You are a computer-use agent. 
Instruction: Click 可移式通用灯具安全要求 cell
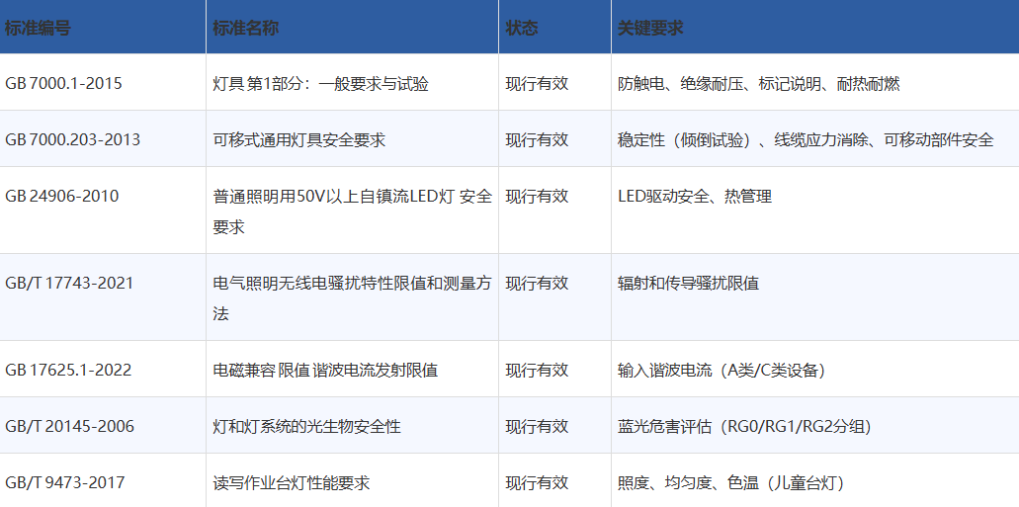[x=352, y=139]
